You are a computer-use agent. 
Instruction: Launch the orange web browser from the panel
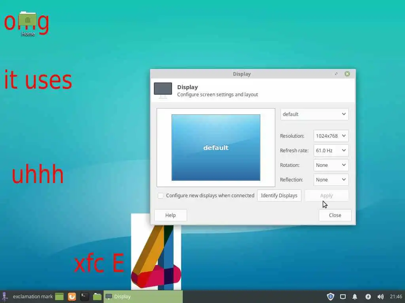coord(72,297)
